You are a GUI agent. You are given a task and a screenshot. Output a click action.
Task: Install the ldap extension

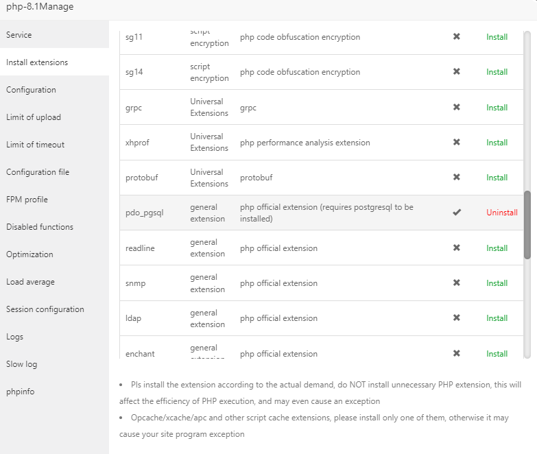[497, 318]
